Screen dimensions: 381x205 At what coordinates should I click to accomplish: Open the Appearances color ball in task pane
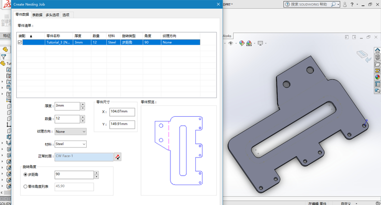point(378,77)
